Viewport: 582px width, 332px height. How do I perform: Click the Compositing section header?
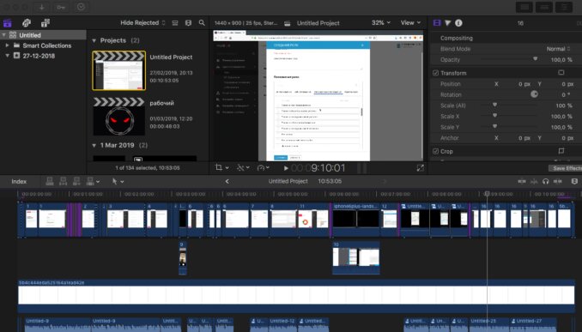[457, 39]
